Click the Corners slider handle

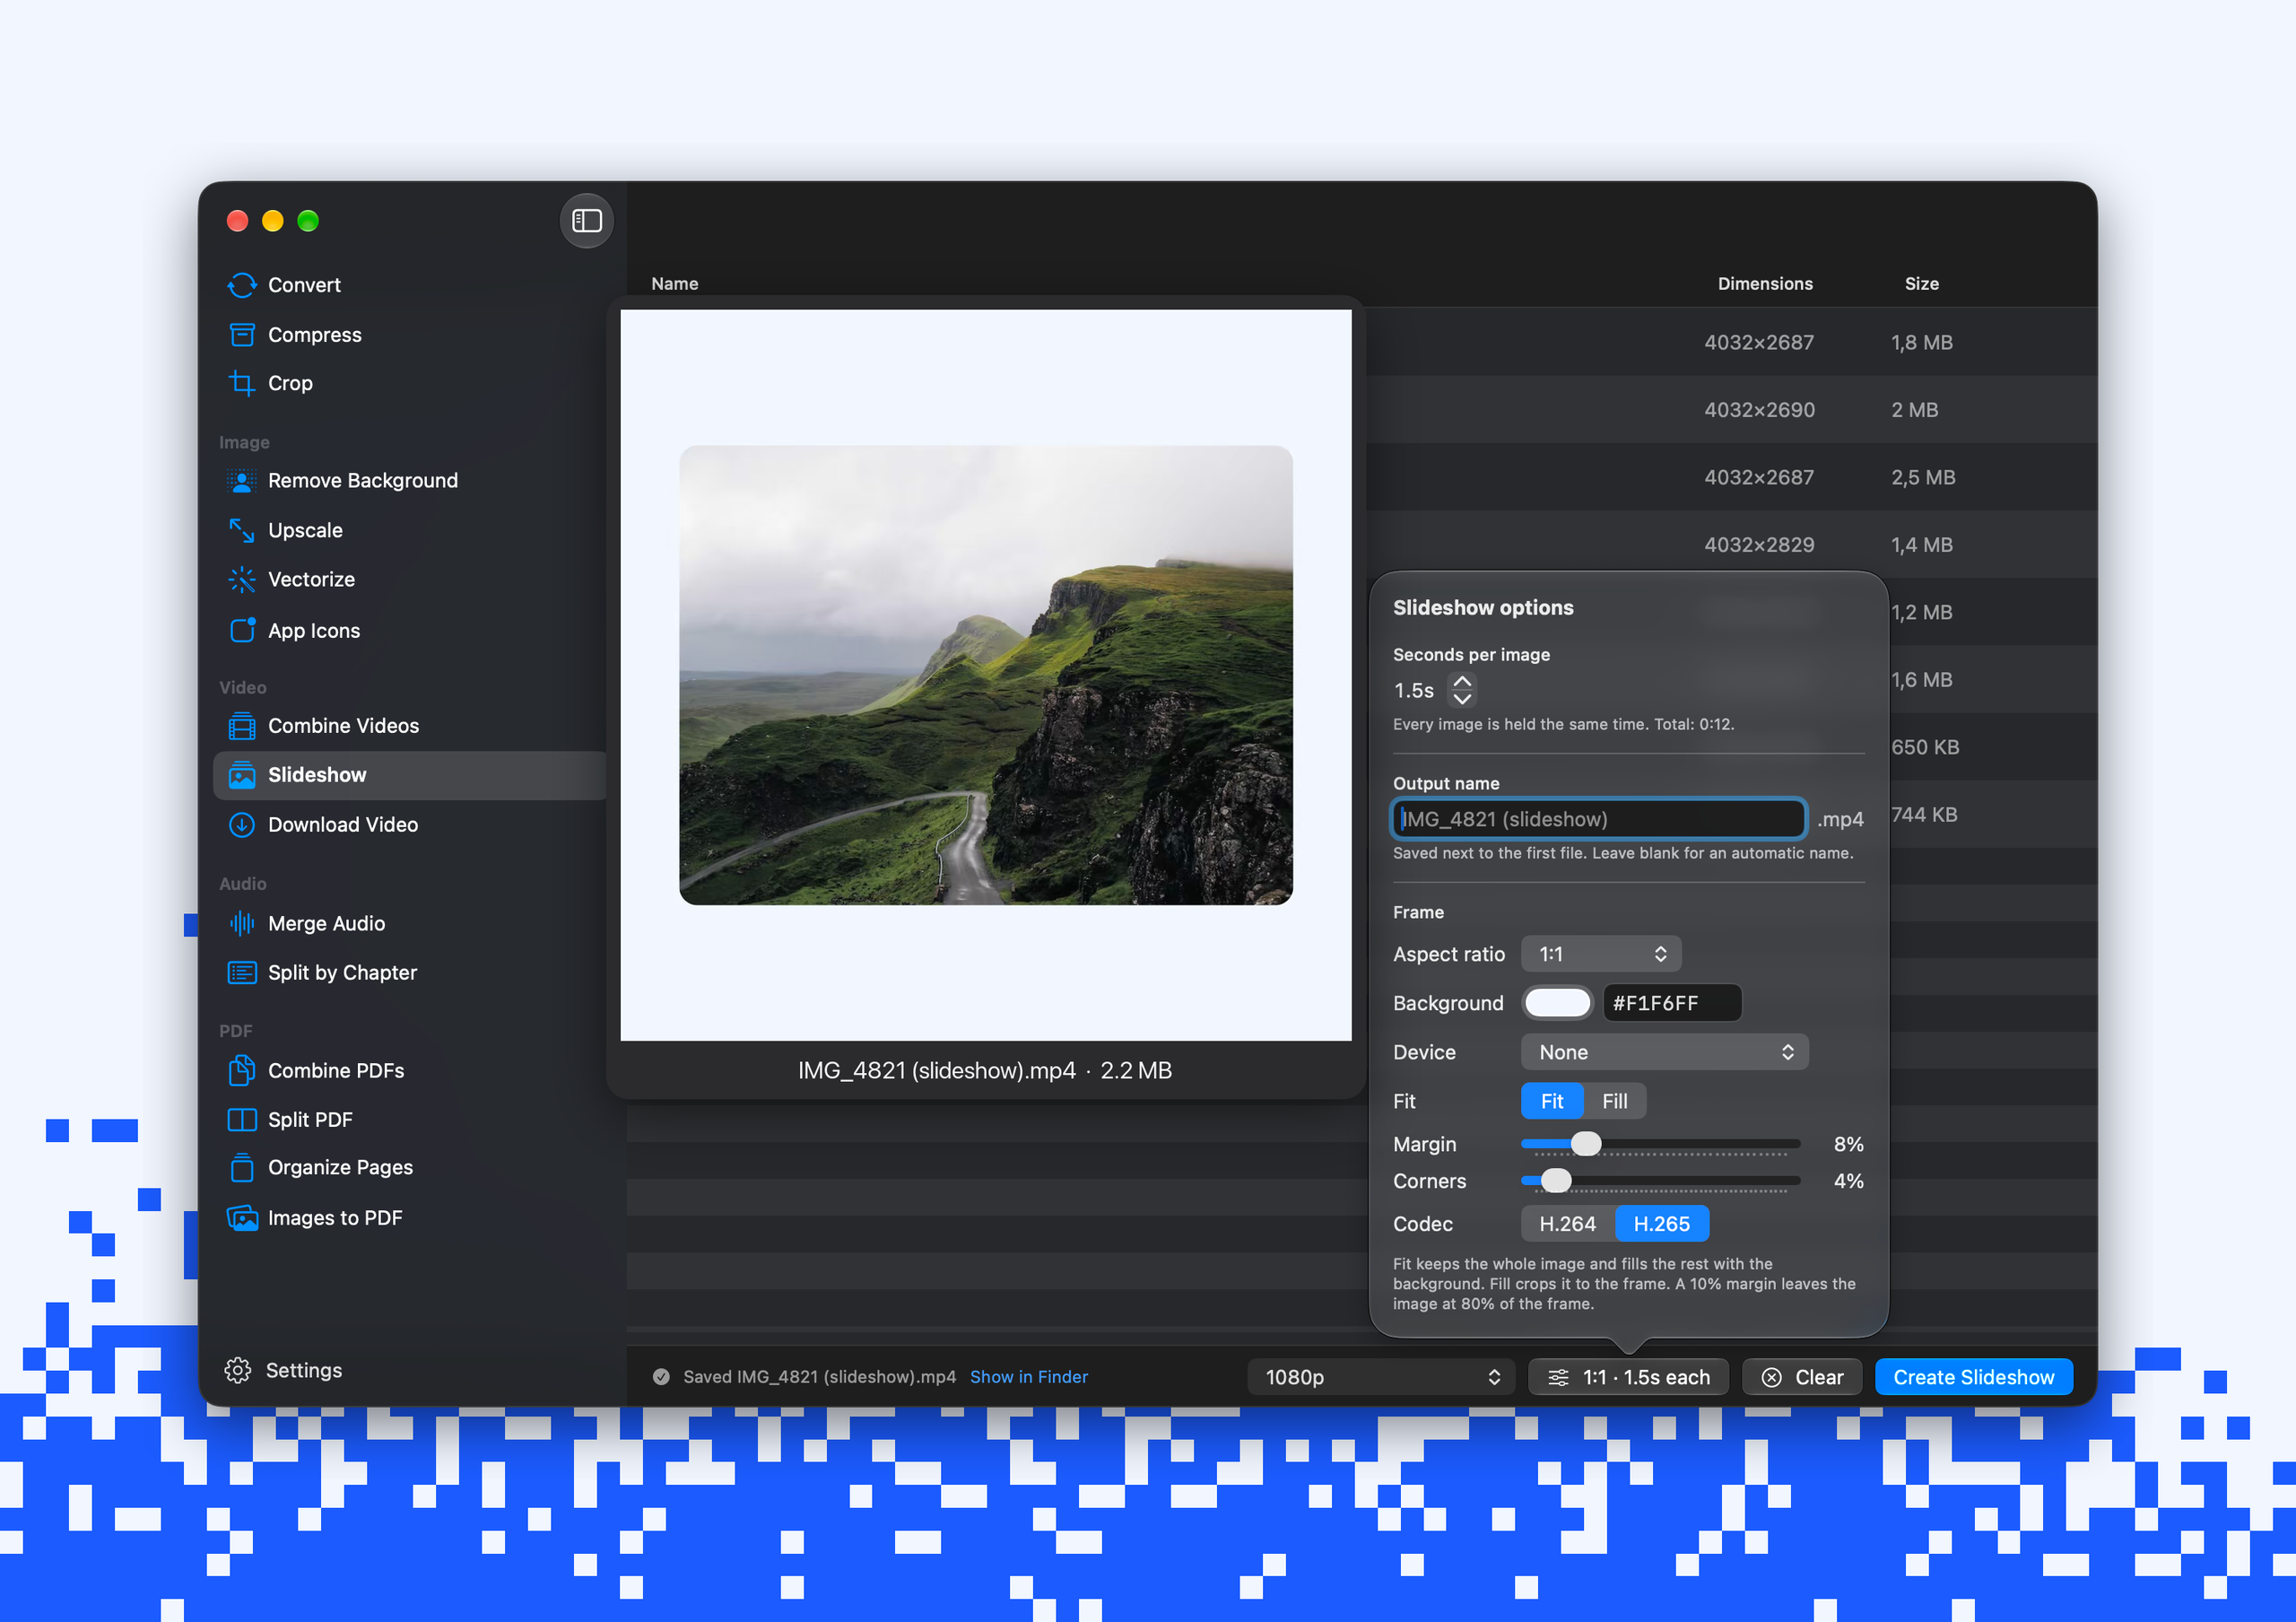(1556, 1181)
